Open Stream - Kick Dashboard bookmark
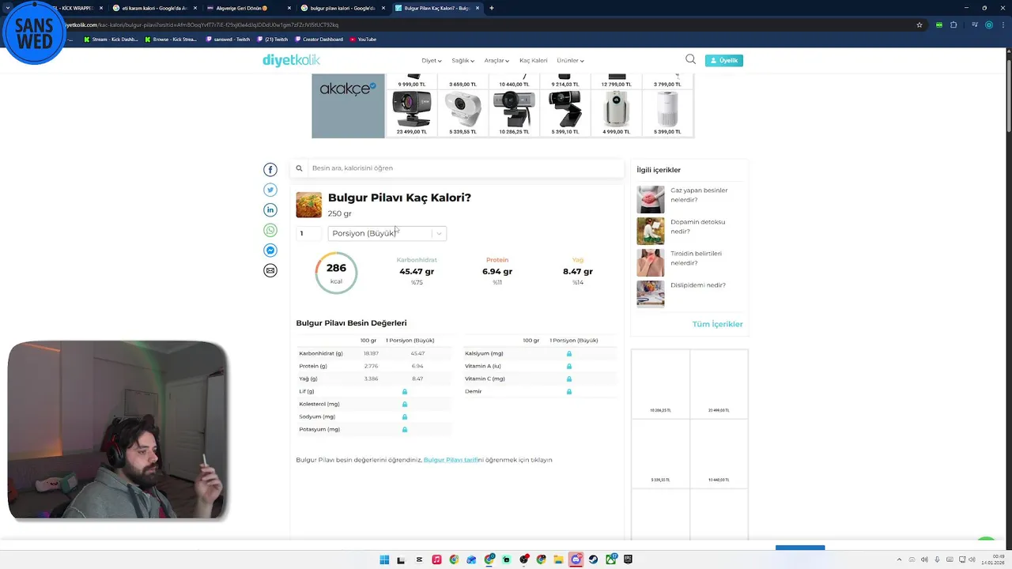Viewport: 1012px width, 569px height. 111,39
